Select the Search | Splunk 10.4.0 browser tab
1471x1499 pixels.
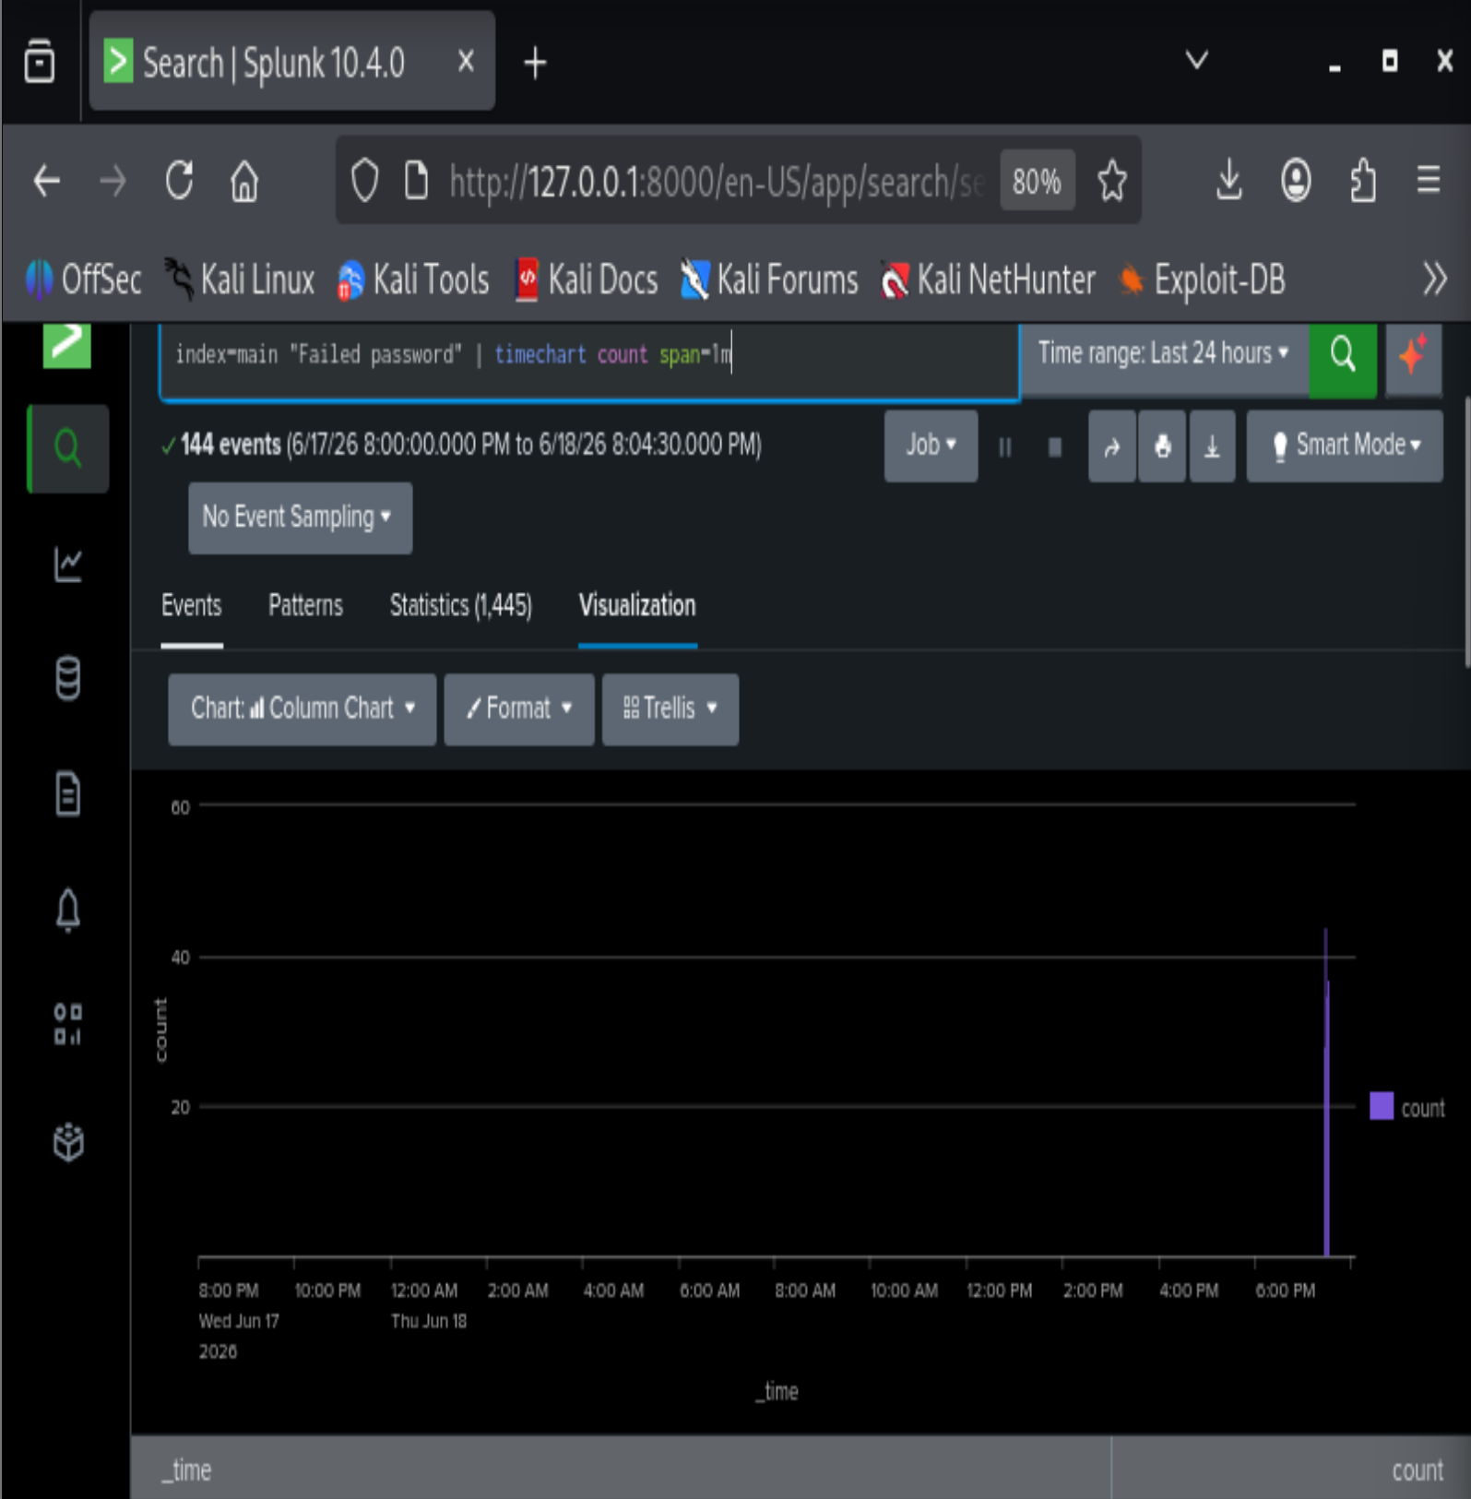pos(291,62)
